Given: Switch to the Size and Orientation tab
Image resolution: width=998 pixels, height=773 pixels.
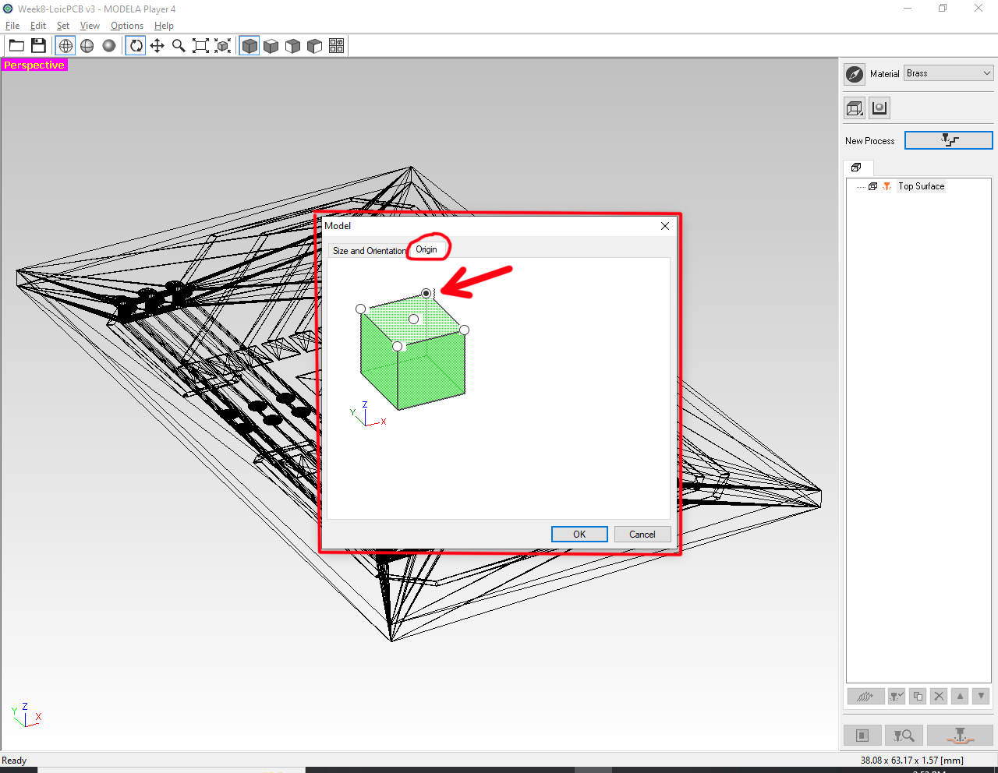Looking at the screenshot, I should [369, 251].
